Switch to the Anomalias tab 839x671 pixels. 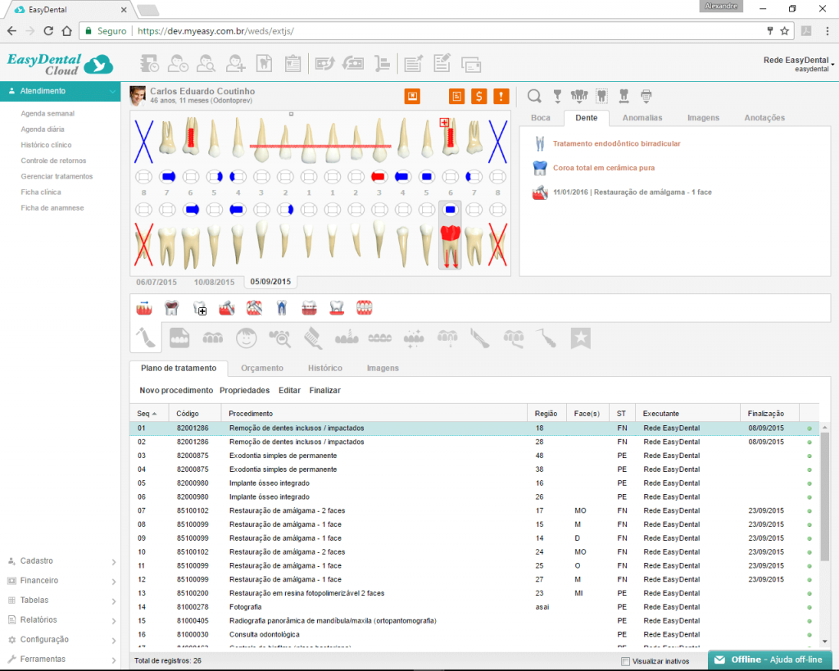642,118
